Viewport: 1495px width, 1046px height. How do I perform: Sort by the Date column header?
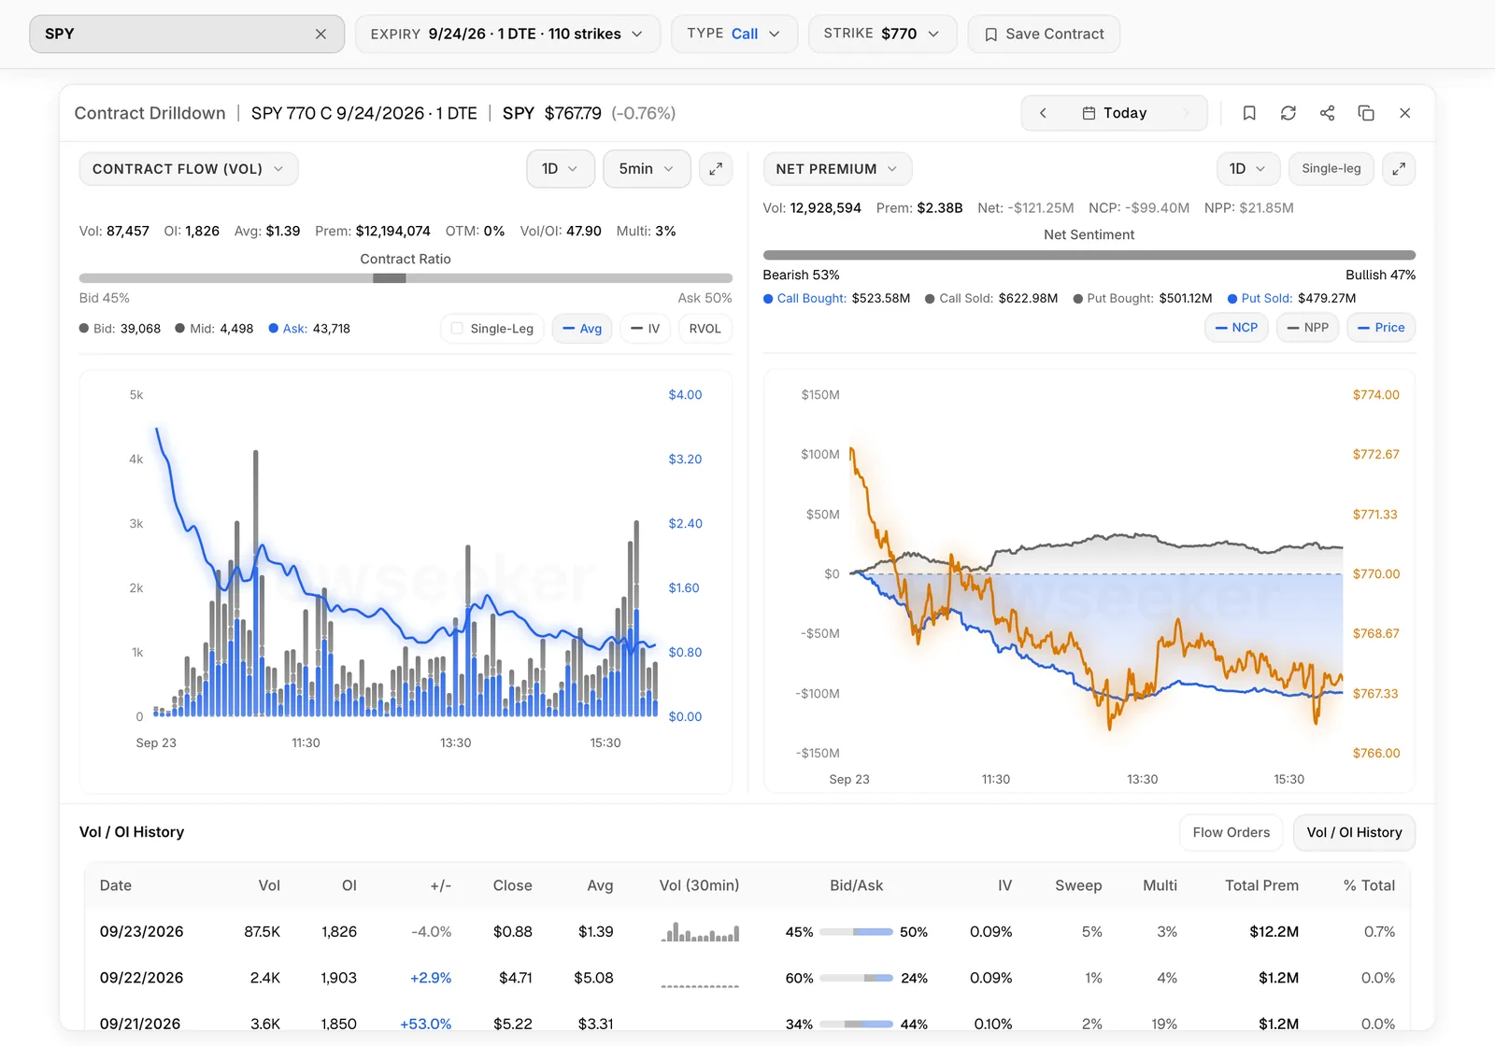[x=116, y=885]
